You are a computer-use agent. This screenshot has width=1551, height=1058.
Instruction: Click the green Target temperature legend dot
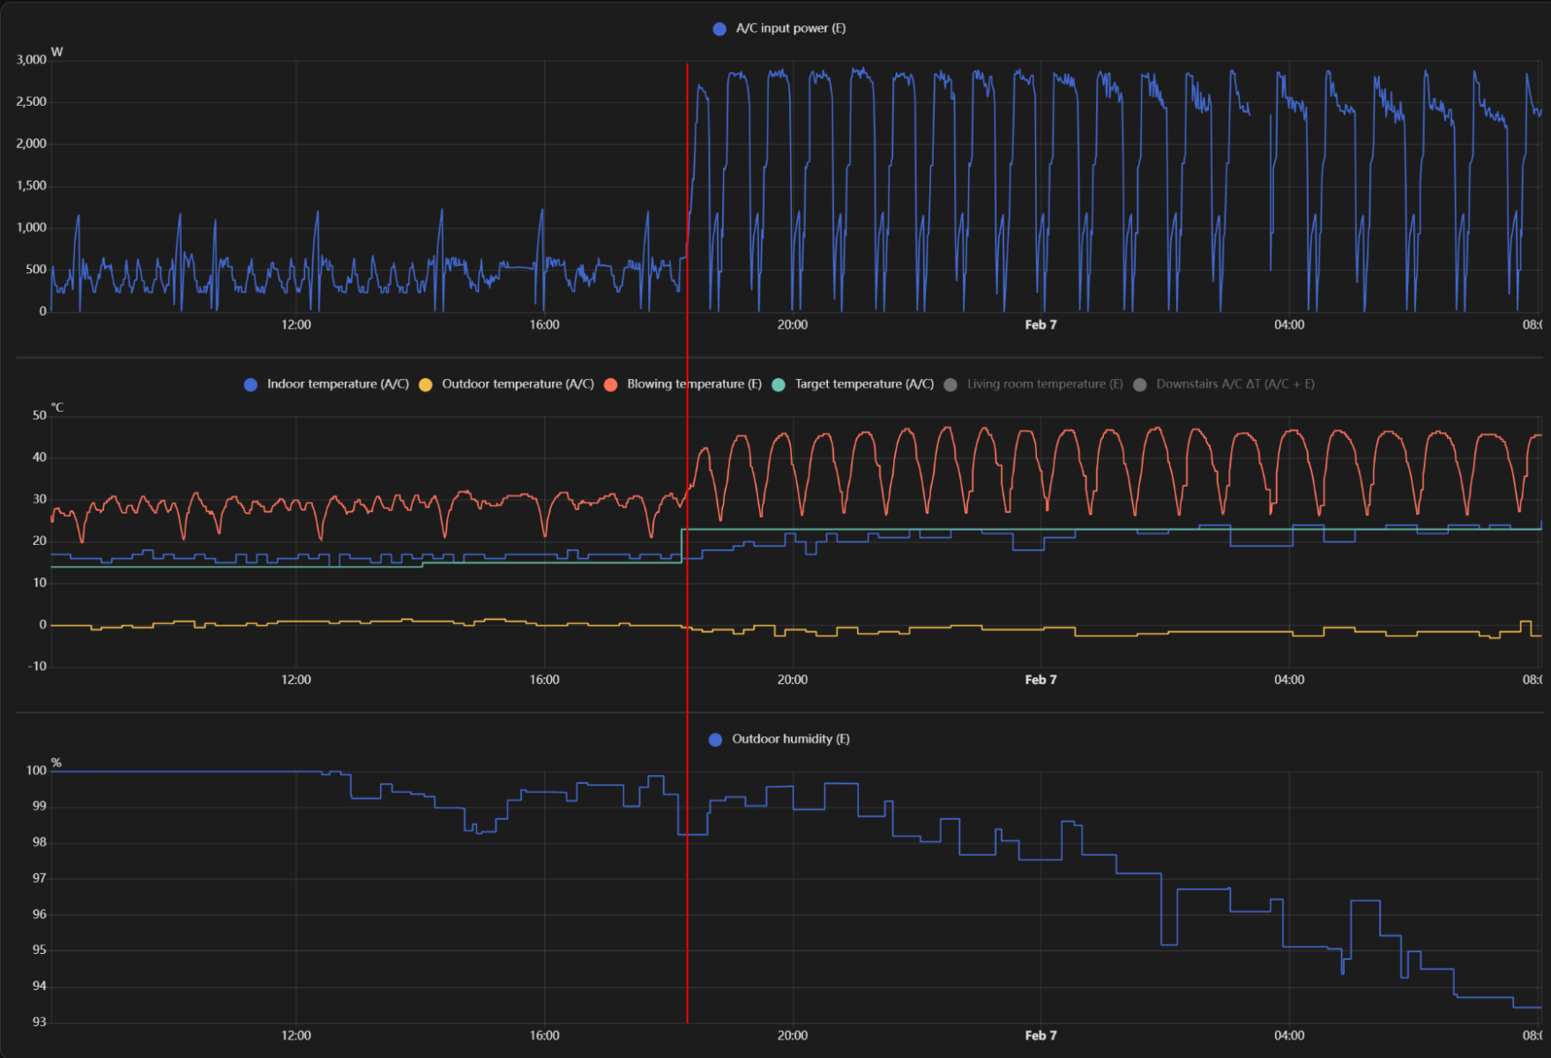[779, 384]
